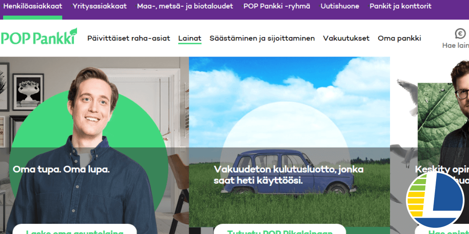Open the Vakuudeton kulutusluotto car banner
The width and height of the screenshot is (469, 234).
[x=289, y=145]
